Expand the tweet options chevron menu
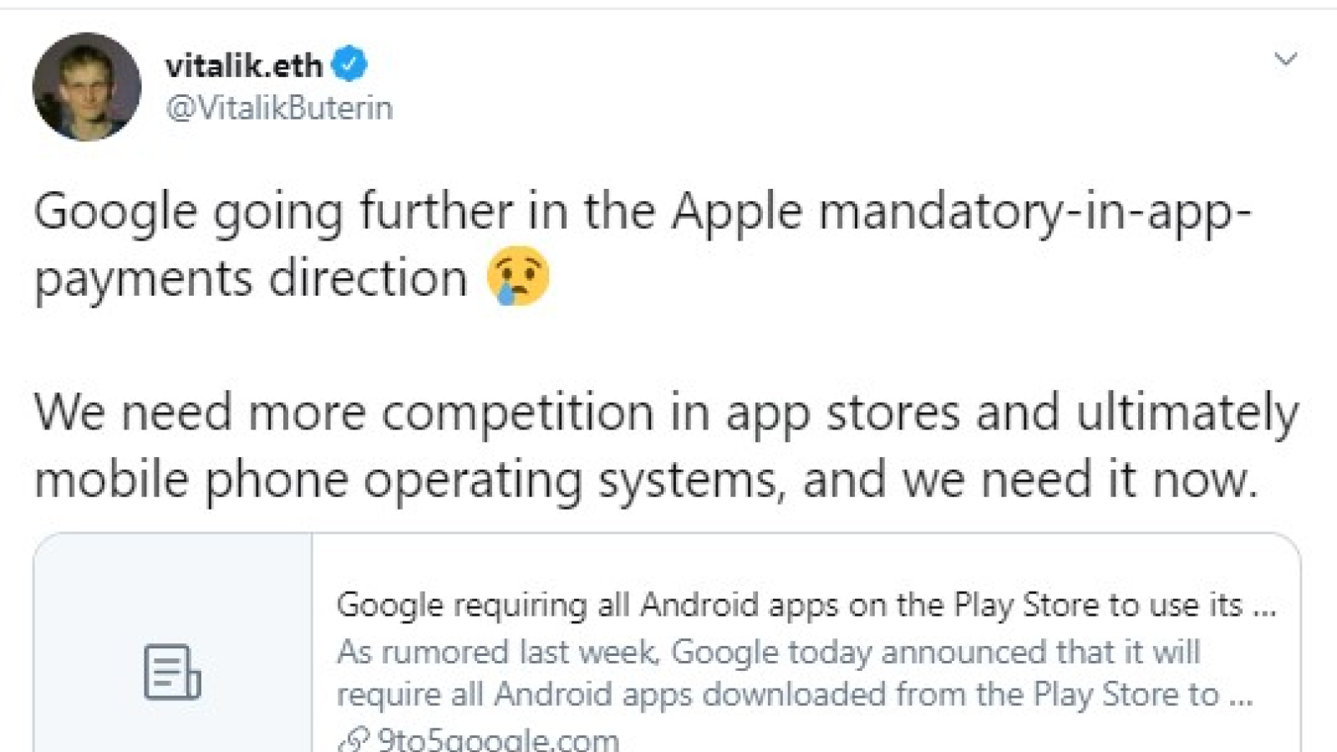This screenshot has width=1337, height=752. 1284,58
